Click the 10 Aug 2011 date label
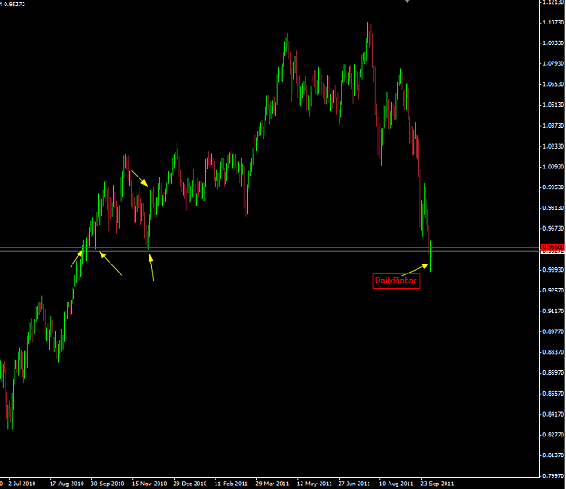Viewport: 566px width, 489px height. coord(396,484)
